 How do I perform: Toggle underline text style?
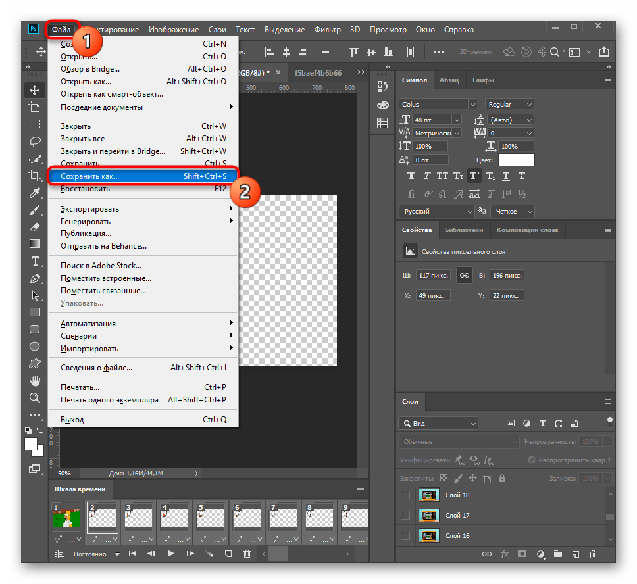[x=506, y=176]
